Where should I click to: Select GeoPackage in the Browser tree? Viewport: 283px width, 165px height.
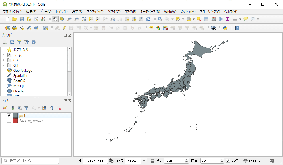click(23, 70)
